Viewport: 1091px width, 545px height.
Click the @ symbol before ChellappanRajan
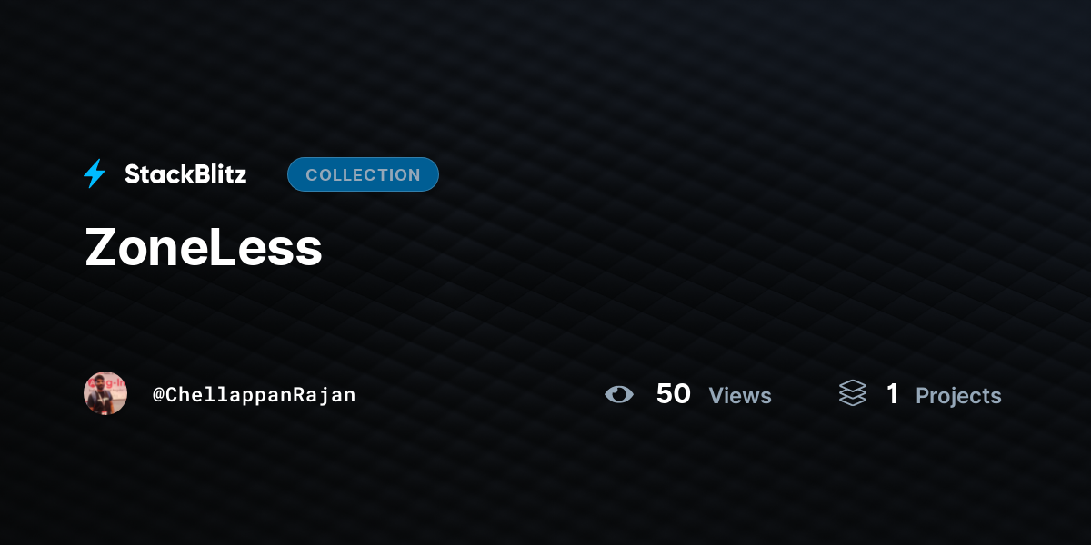tap(158, 395)
